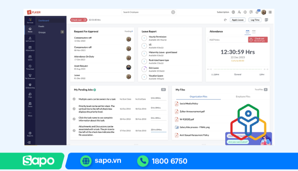Open the profile avatar in header
Viewport: 298px width, 171px height.
(x=264, y=12)
